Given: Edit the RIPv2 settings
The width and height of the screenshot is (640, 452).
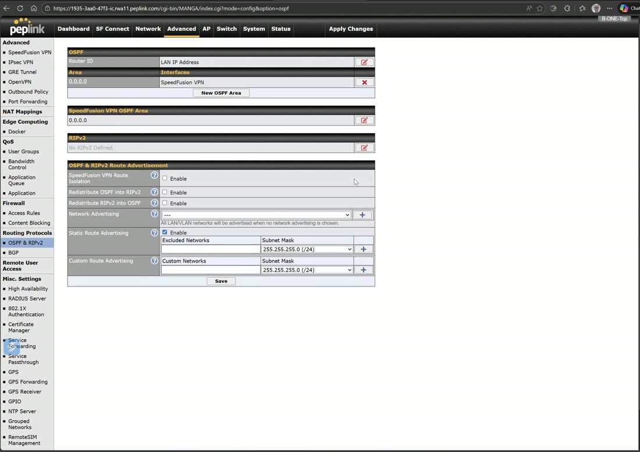Looking at the screenshot, I should coord(364,148).
